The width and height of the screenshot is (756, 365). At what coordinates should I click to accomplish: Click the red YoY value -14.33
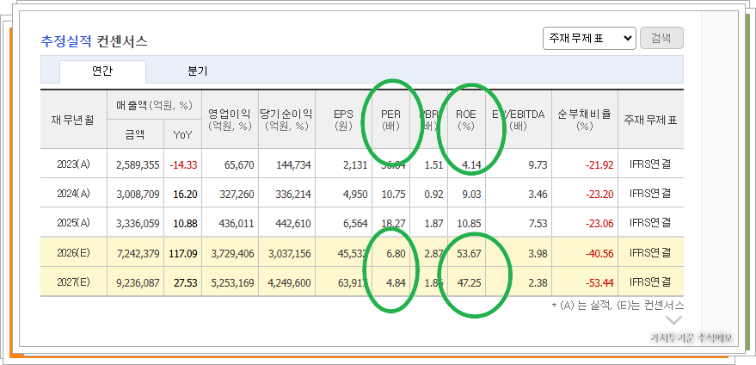click(183, 165)
